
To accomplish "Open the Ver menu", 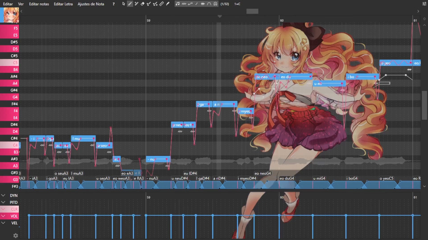I will [x=21, y=4].
